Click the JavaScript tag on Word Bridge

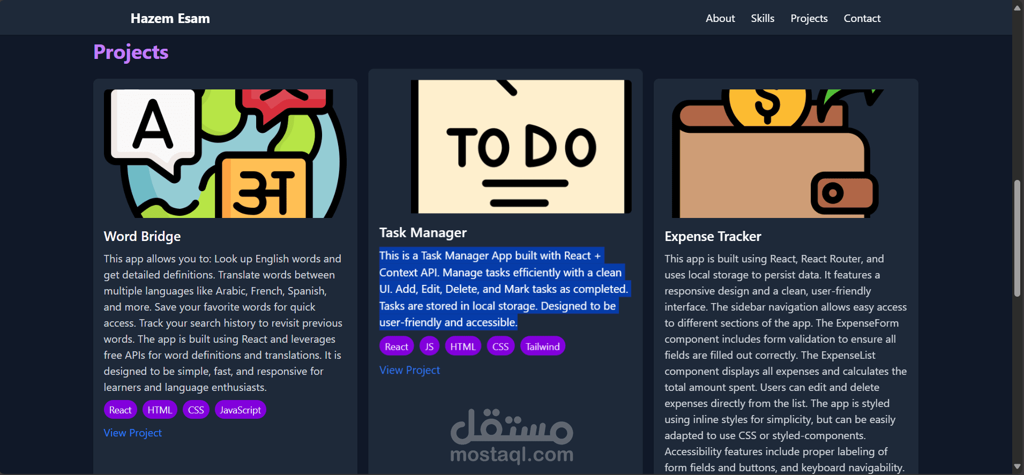tap(240, 410)
